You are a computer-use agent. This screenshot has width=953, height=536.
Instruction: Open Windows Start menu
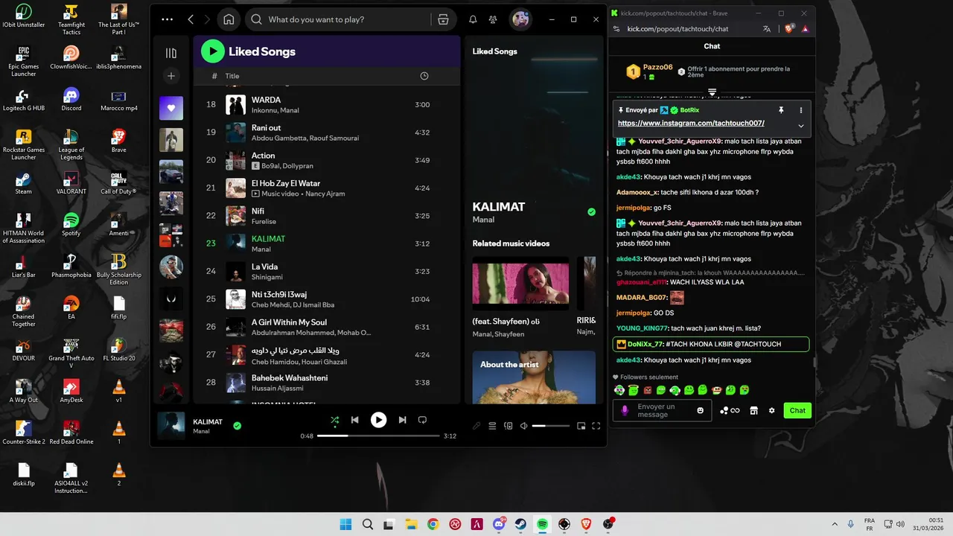coord(345,524)
